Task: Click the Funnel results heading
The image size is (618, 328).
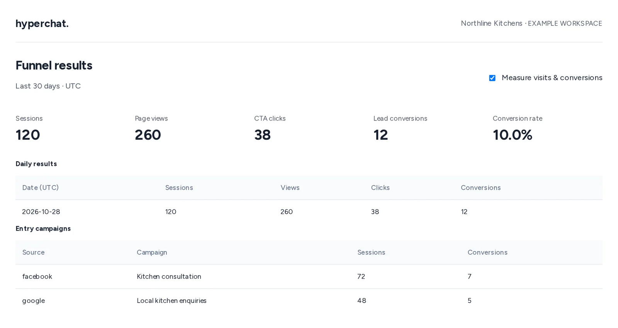Action: point(54,65)
